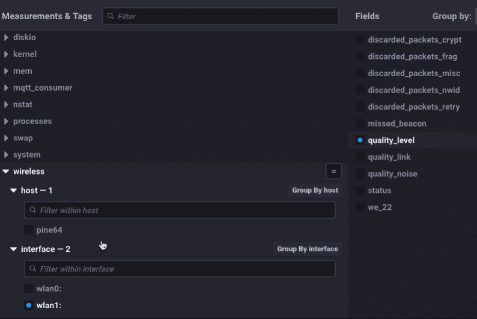The width and height of the screenshot is (477, 319).
Task: Select the missed_beacon field
Action: (x=360, y=124)
